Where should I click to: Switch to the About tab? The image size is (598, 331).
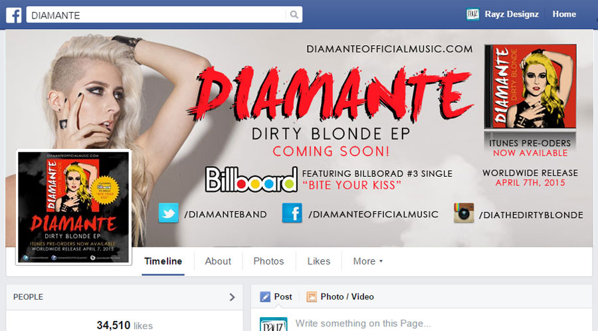[218, 261]
